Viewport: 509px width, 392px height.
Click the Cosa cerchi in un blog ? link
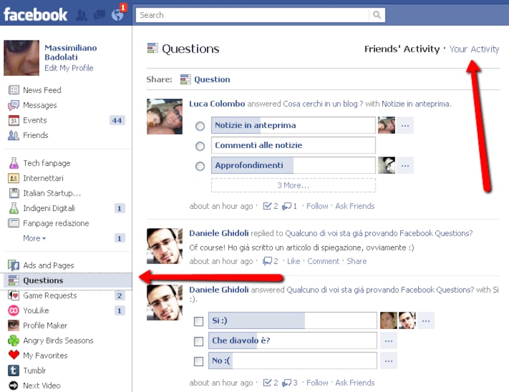point(323,104)
